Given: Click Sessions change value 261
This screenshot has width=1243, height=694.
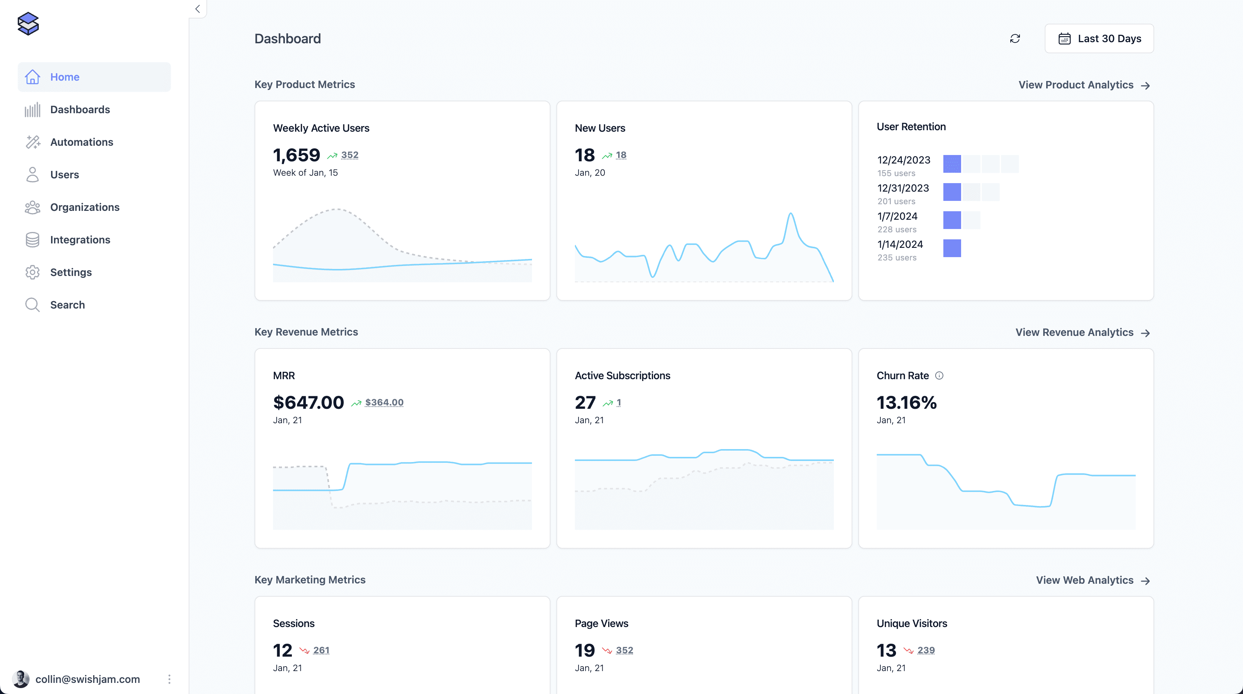Looking at the screenshot, I should point(321,650).
